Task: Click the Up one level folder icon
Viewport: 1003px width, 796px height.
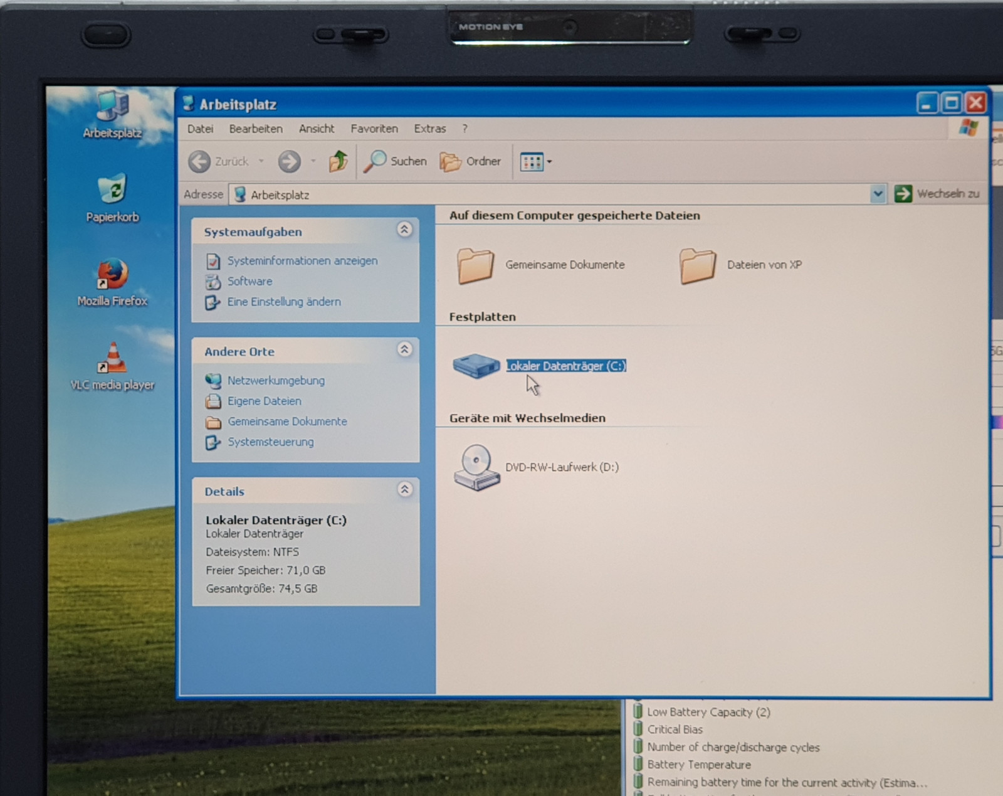Action: (338, 162)
